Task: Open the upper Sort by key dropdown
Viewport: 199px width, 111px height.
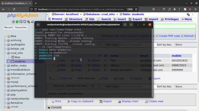Action: (186, 45)
